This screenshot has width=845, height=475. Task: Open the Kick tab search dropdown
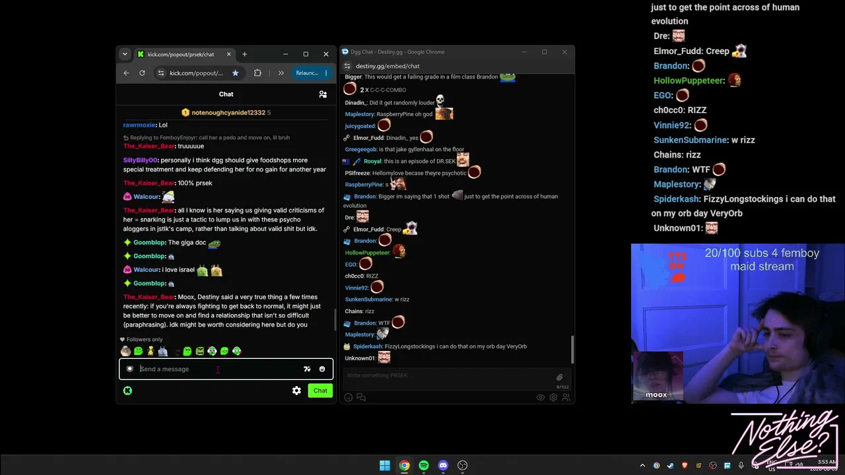[125, 54]
